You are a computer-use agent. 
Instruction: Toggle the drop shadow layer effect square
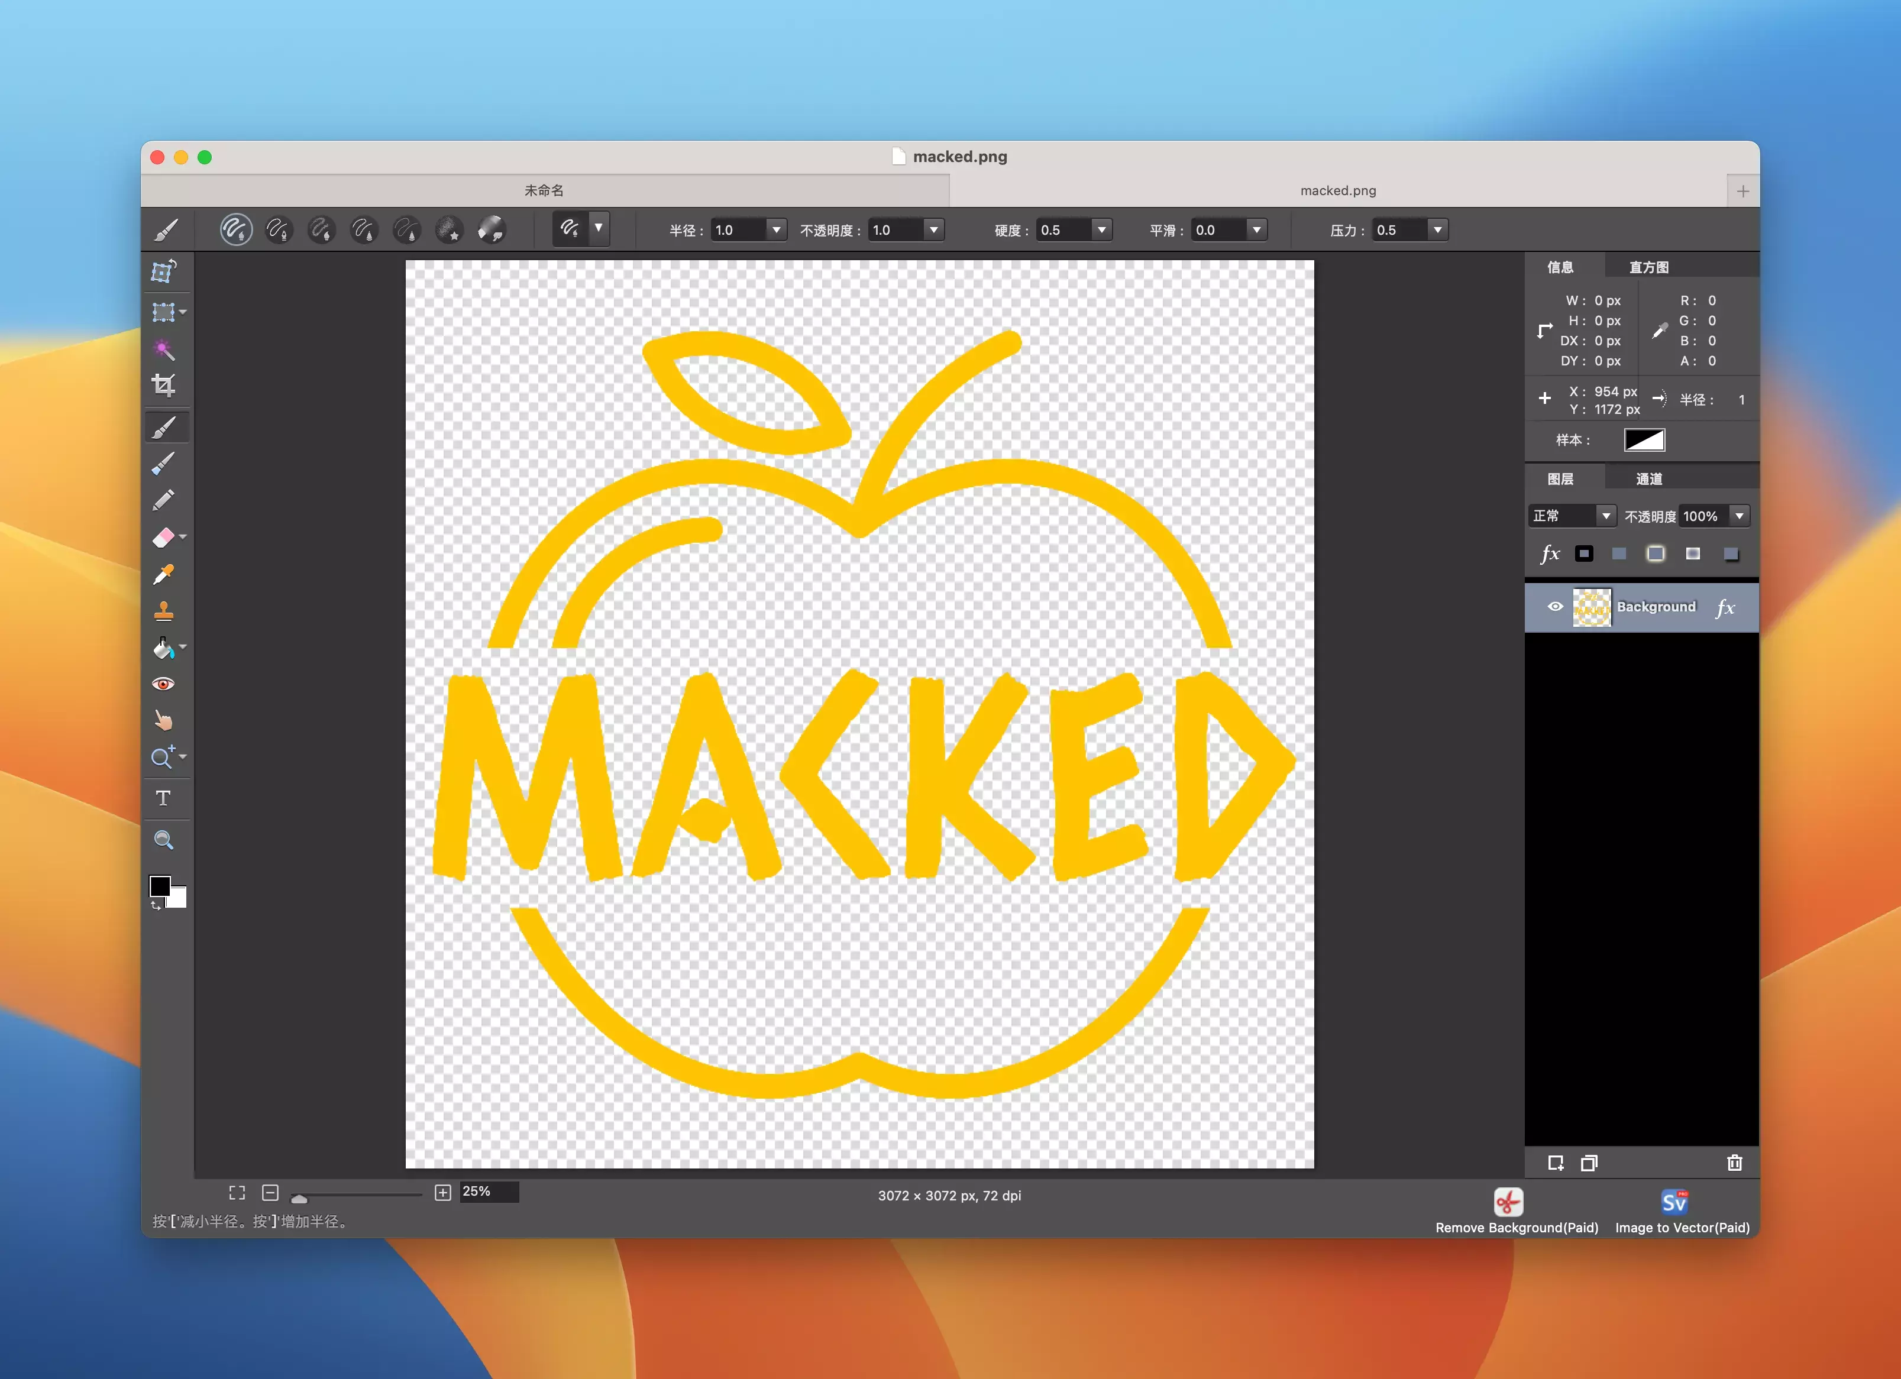1731,553
